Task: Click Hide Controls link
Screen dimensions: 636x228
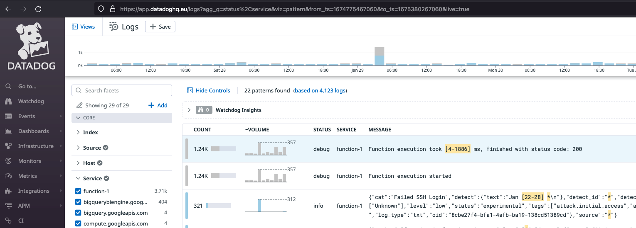Action: click(x=213, y=90)
